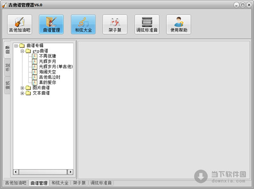Click the tree scrollbar left arrow

[16, 172]
